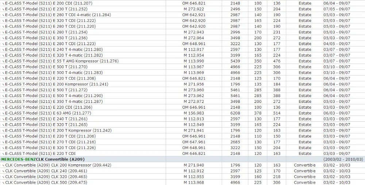Viewport: 365px width, 185px height.
Task: Select row E 280 T (211.254)
Action: [x=182, y=32]
